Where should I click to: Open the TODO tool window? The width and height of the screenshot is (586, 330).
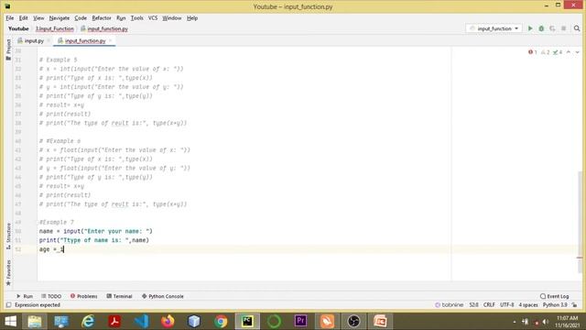pyautogui.click(x=51, y=296)
